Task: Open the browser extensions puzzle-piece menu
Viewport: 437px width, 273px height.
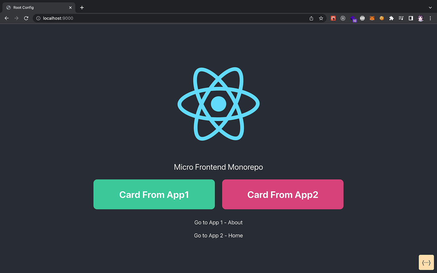Action: tap(392, 18)
